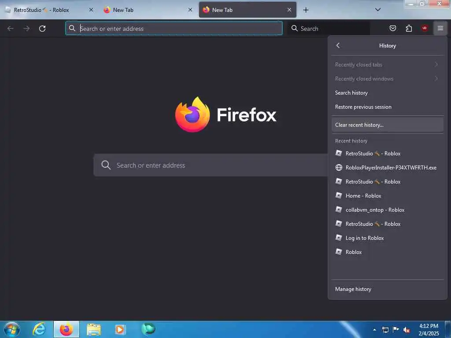
Task: Open the Extensions puzzle icon
Action: (409, 28)
